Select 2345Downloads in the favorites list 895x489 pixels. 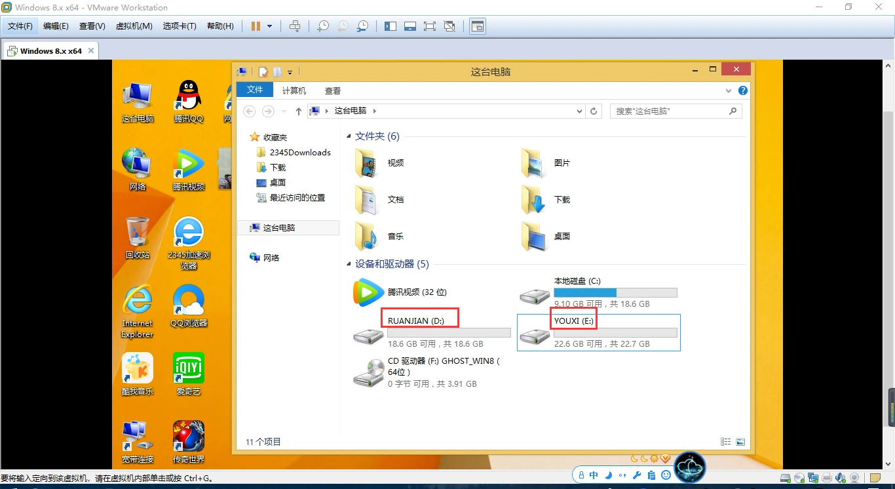click(300, 152)
